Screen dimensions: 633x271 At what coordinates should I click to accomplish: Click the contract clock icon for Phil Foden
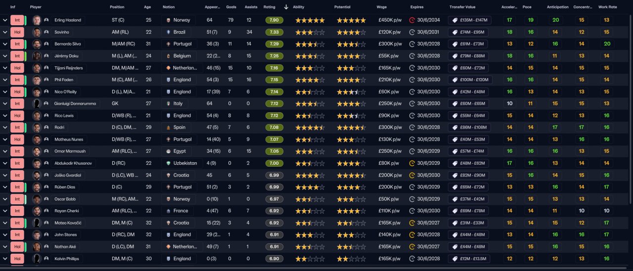[412, 80]
